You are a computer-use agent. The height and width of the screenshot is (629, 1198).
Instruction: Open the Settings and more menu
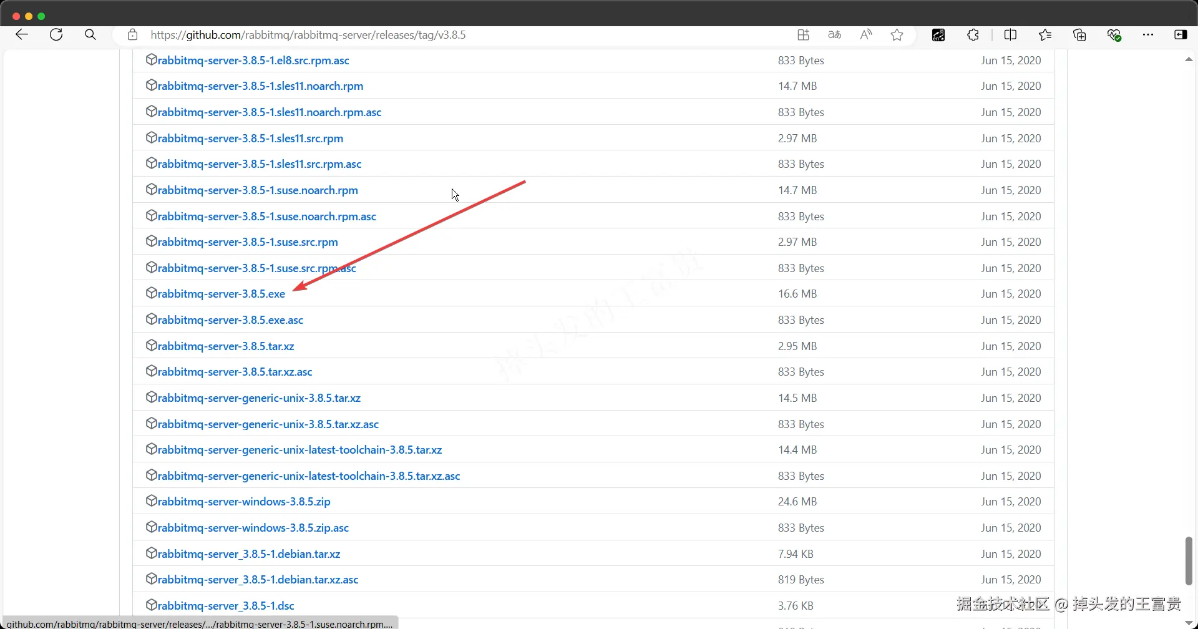click(x=1148, y=35)
